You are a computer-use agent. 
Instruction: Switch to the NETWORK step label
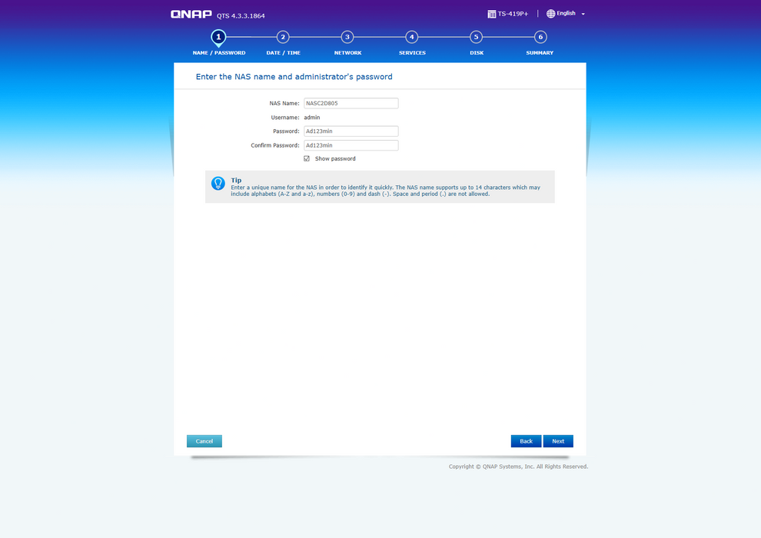[347, 53]
